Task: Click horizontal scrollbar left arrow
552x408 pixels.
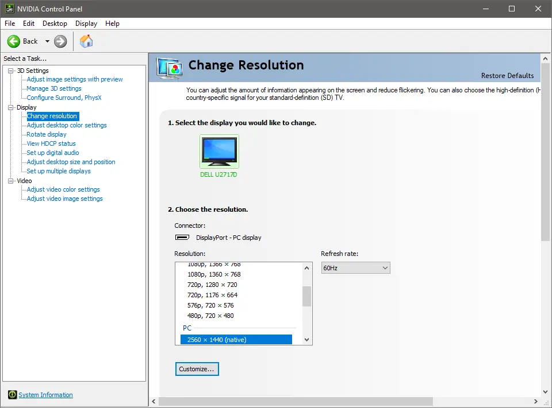Action: point(154,401)
